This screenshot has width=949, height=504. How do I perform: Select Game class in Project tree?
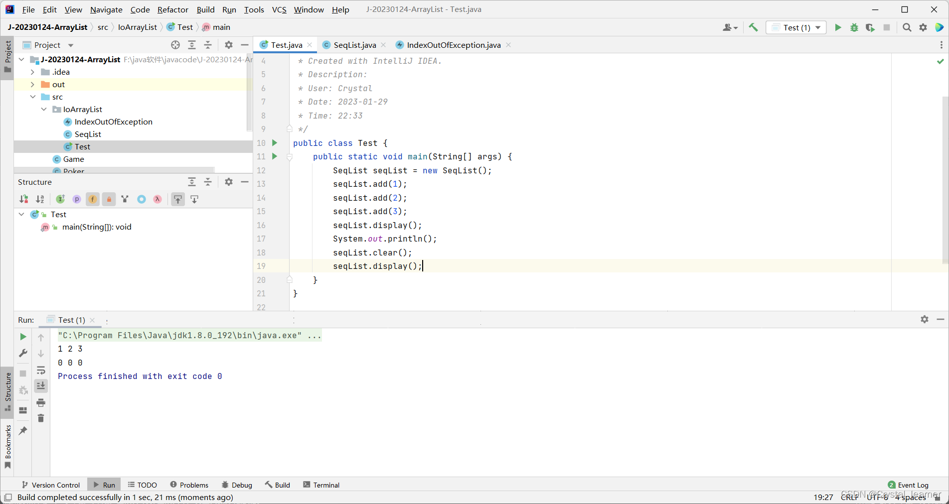click(73, 159)
